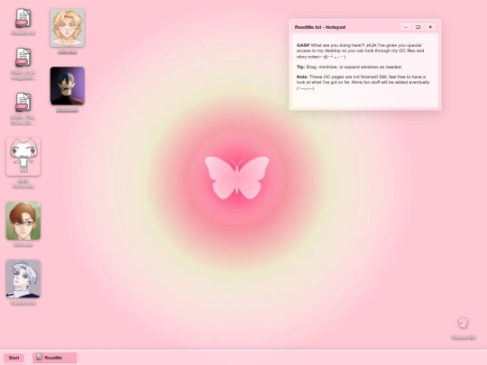Click the 'GASP' opening paragraph in Notepad

(360, 50)
